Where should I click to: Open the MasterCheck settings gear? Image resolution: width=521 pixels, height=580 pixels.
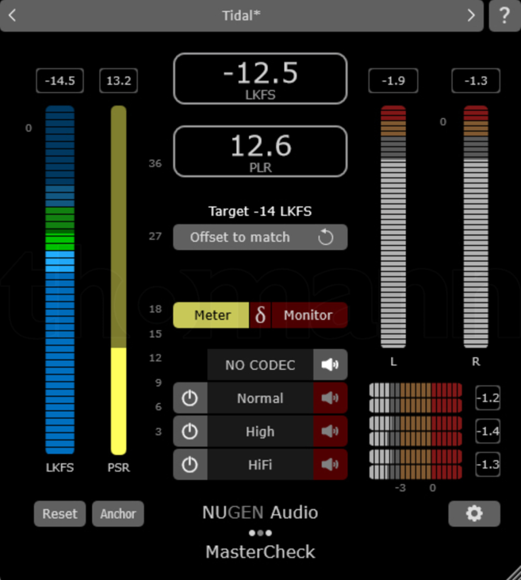(x=475, y=514)
